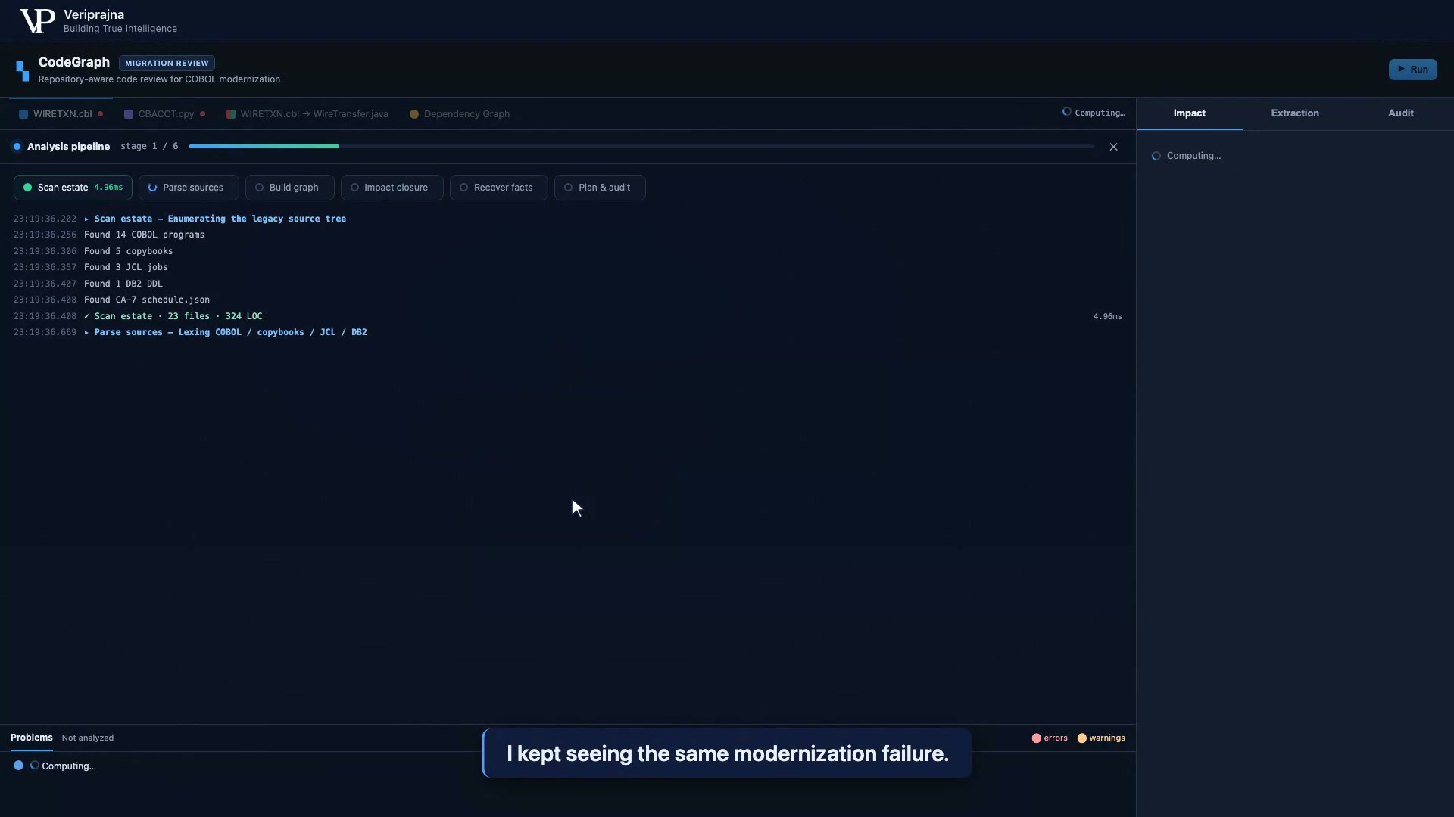Close the Analysis pipeline panel
The image size is (1454, 817).
point(1113,147)
